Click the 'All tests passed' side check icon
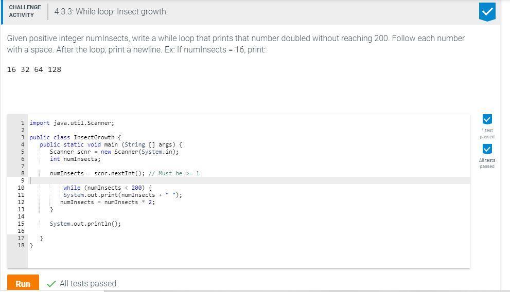 (x=487, y=149)
